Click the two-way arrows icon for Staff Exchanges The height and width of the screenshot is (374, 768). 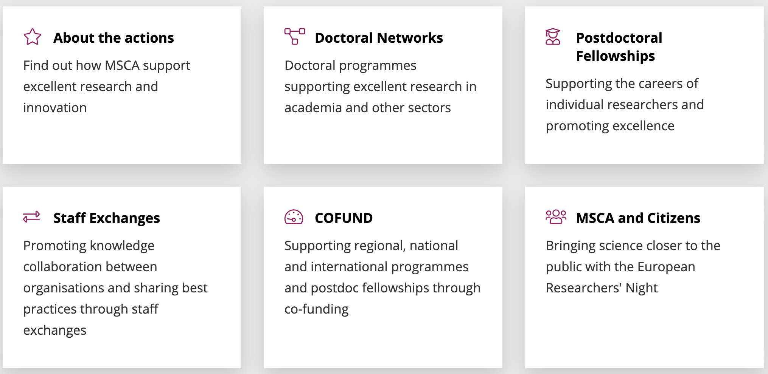click(31, 217)
